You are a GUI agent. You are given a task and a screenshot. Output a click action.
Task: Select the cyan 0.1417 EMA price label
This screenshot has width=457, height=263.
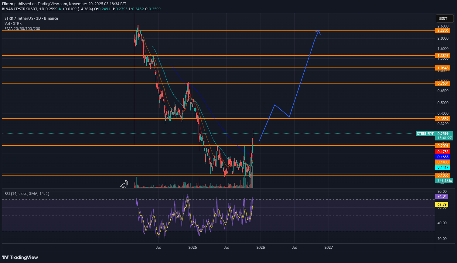point(442,167)
